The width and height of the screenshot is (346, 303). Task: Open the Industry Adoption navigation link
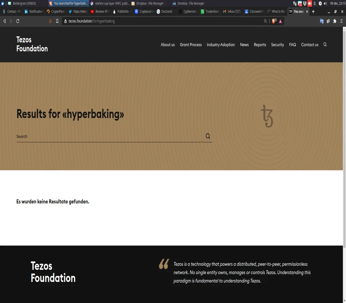[221, 45]
